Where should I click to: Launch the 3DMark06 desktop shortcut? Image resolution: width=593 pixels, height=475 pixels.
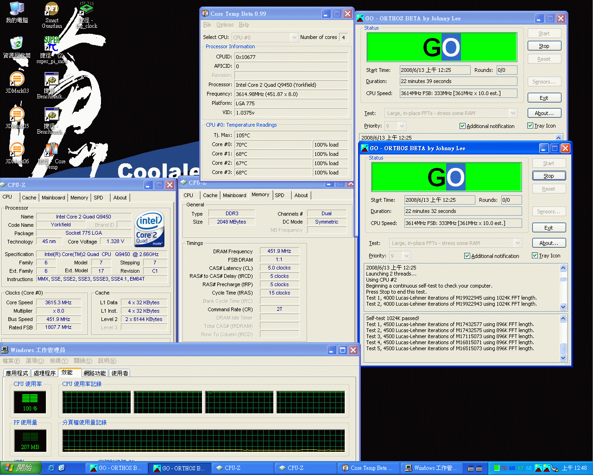(17, 153)
